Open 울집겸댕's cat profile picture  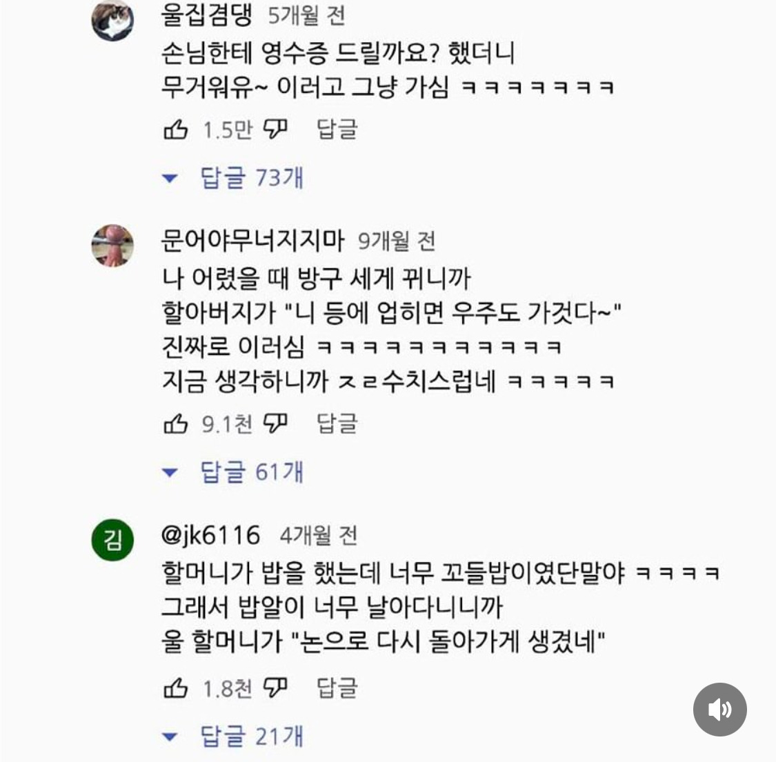112,20
